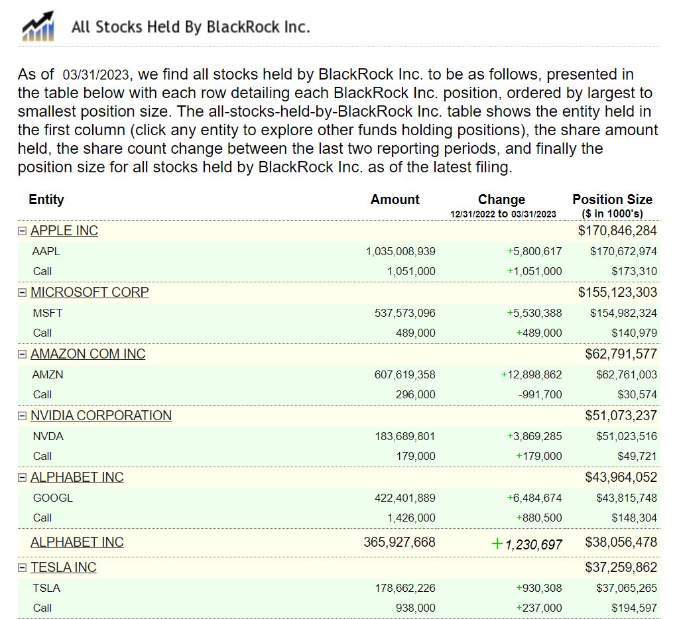Select the AMZN ticker text
Image resolution: width=677 pixels, height=619 pixels.
(48, 374)
